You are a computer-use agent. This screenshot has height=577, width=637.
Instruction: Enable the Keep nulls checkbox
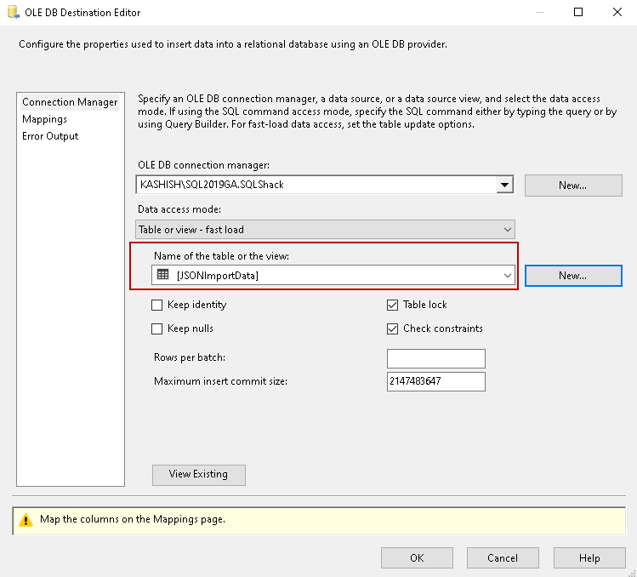point(156,328)
